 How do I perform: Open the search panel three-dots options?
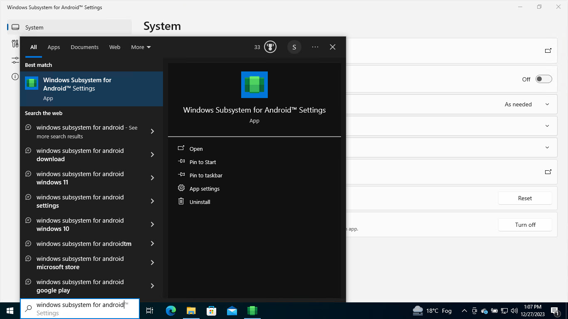pos(315,47)
